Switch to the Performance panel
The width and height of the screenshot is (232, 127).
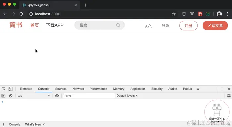click(x=98, y=89)
